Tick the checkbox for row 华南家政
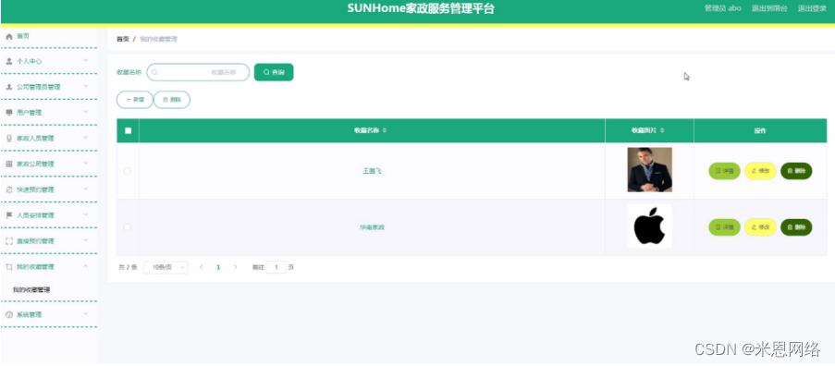The height and width of the screenshot is (366, 835). coord(128,227)
